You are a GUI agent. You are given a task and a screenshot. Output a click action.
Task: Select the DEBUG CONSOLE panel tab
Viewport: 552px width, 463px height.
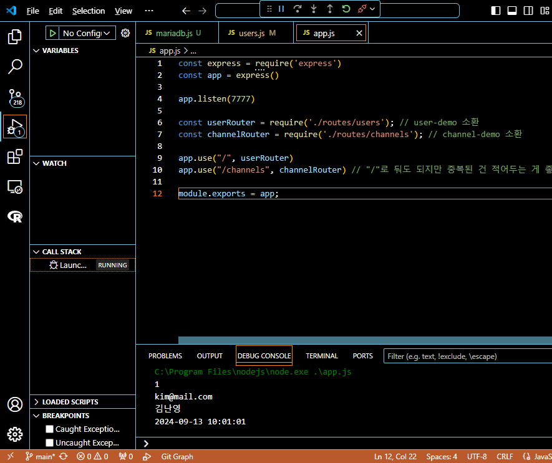tap(264, 356)
